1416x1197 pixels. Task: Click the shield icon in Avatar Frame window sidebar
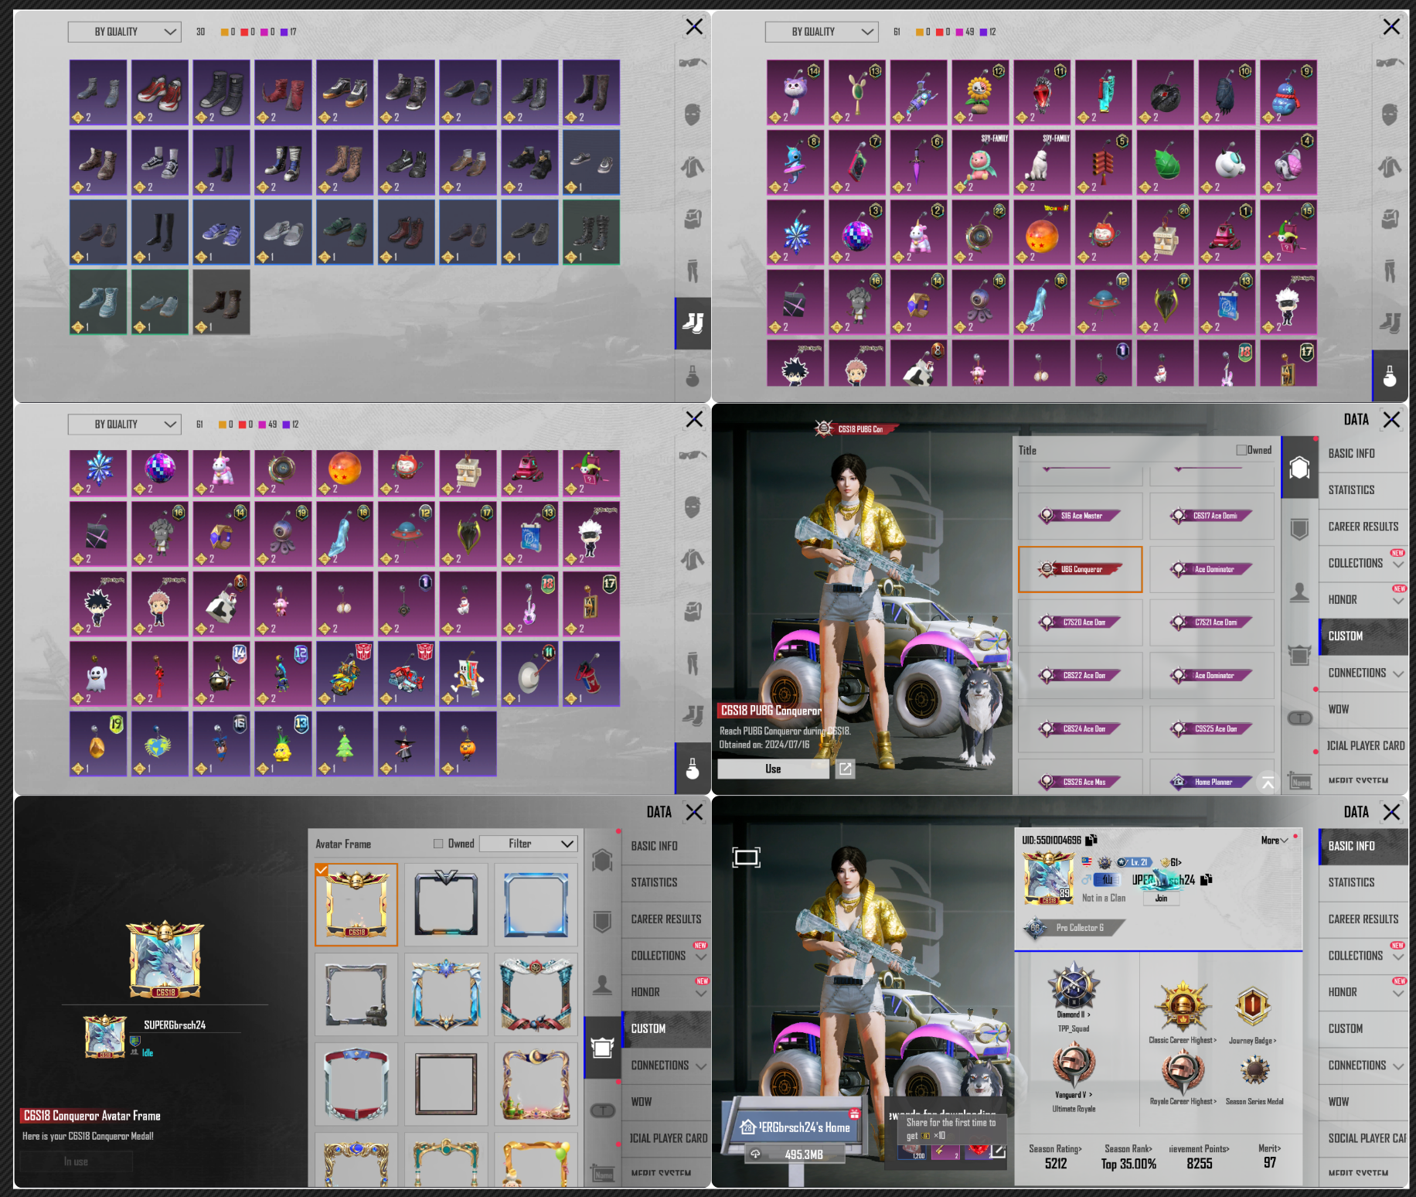(x=602, y=922)
